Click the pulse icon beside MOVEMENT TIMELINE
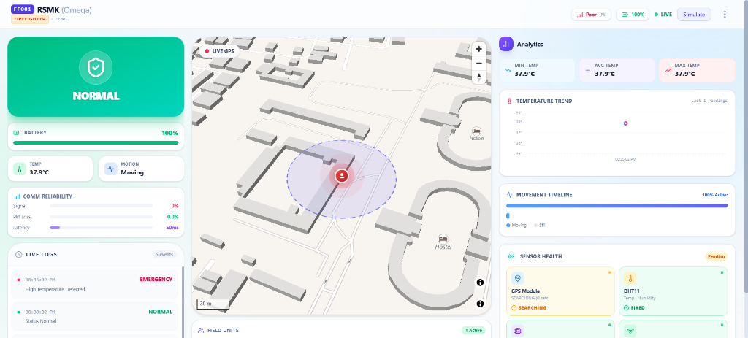748x338 pixels. point(509,195)
